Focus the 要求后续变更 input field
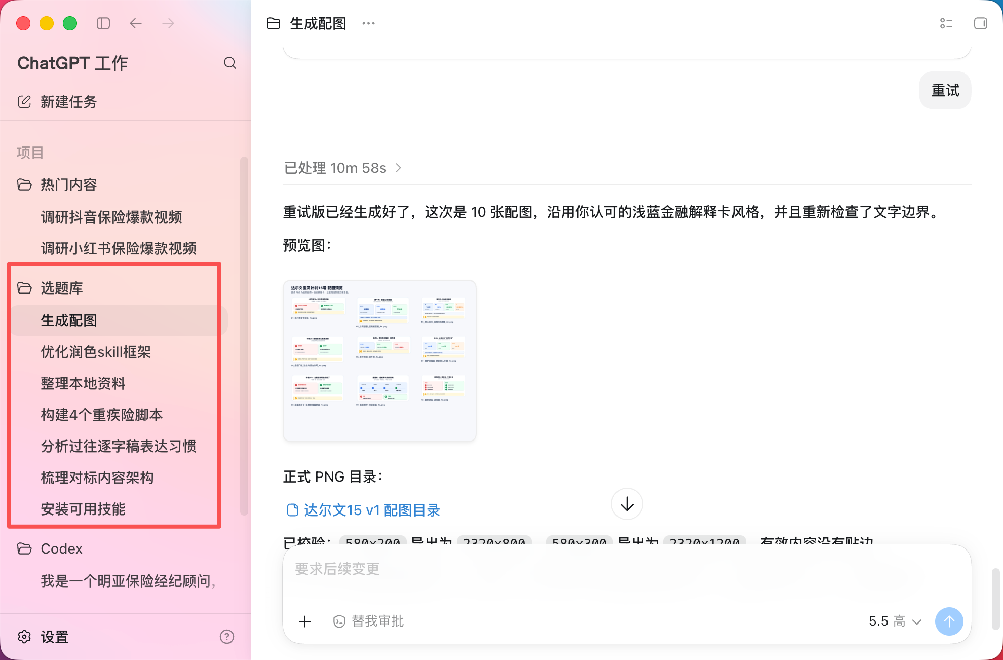This screenshot has width=1003, height=660. point(627,569)
